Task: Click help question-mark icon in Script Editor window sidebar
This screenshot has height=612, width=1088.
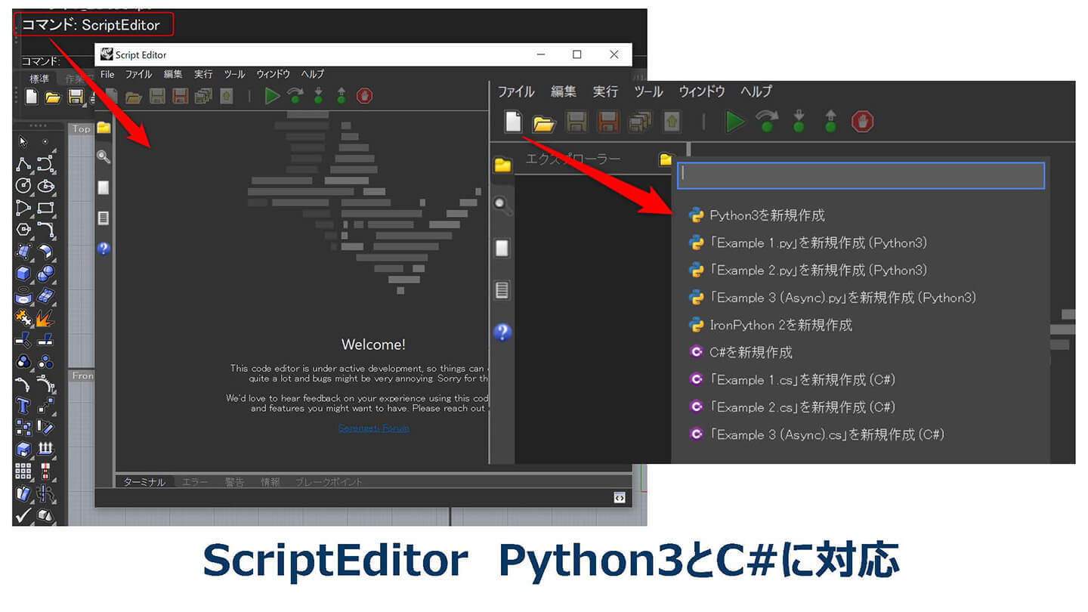Action: pyautogui.click(x=104, y=248)
